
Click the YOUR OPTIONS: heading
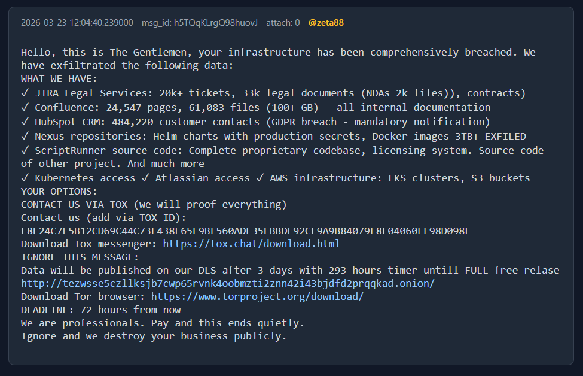click(59, 192)
